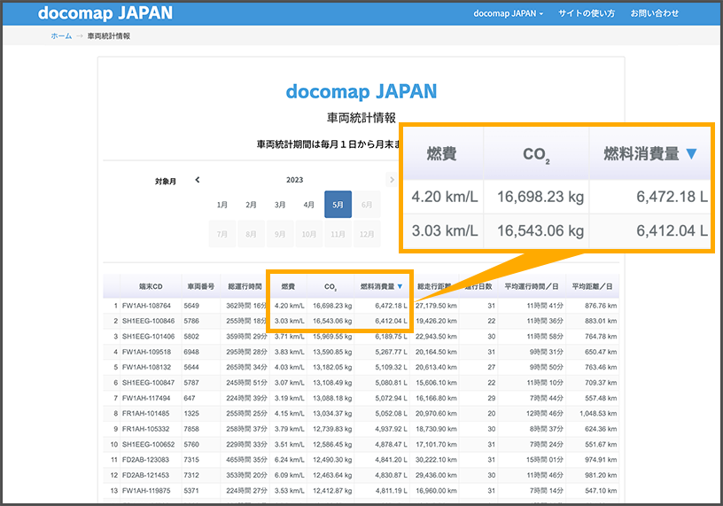This screenshot has width=723, height=506.
Task: Sort table by CO2 column header
Action: (330, 286)
